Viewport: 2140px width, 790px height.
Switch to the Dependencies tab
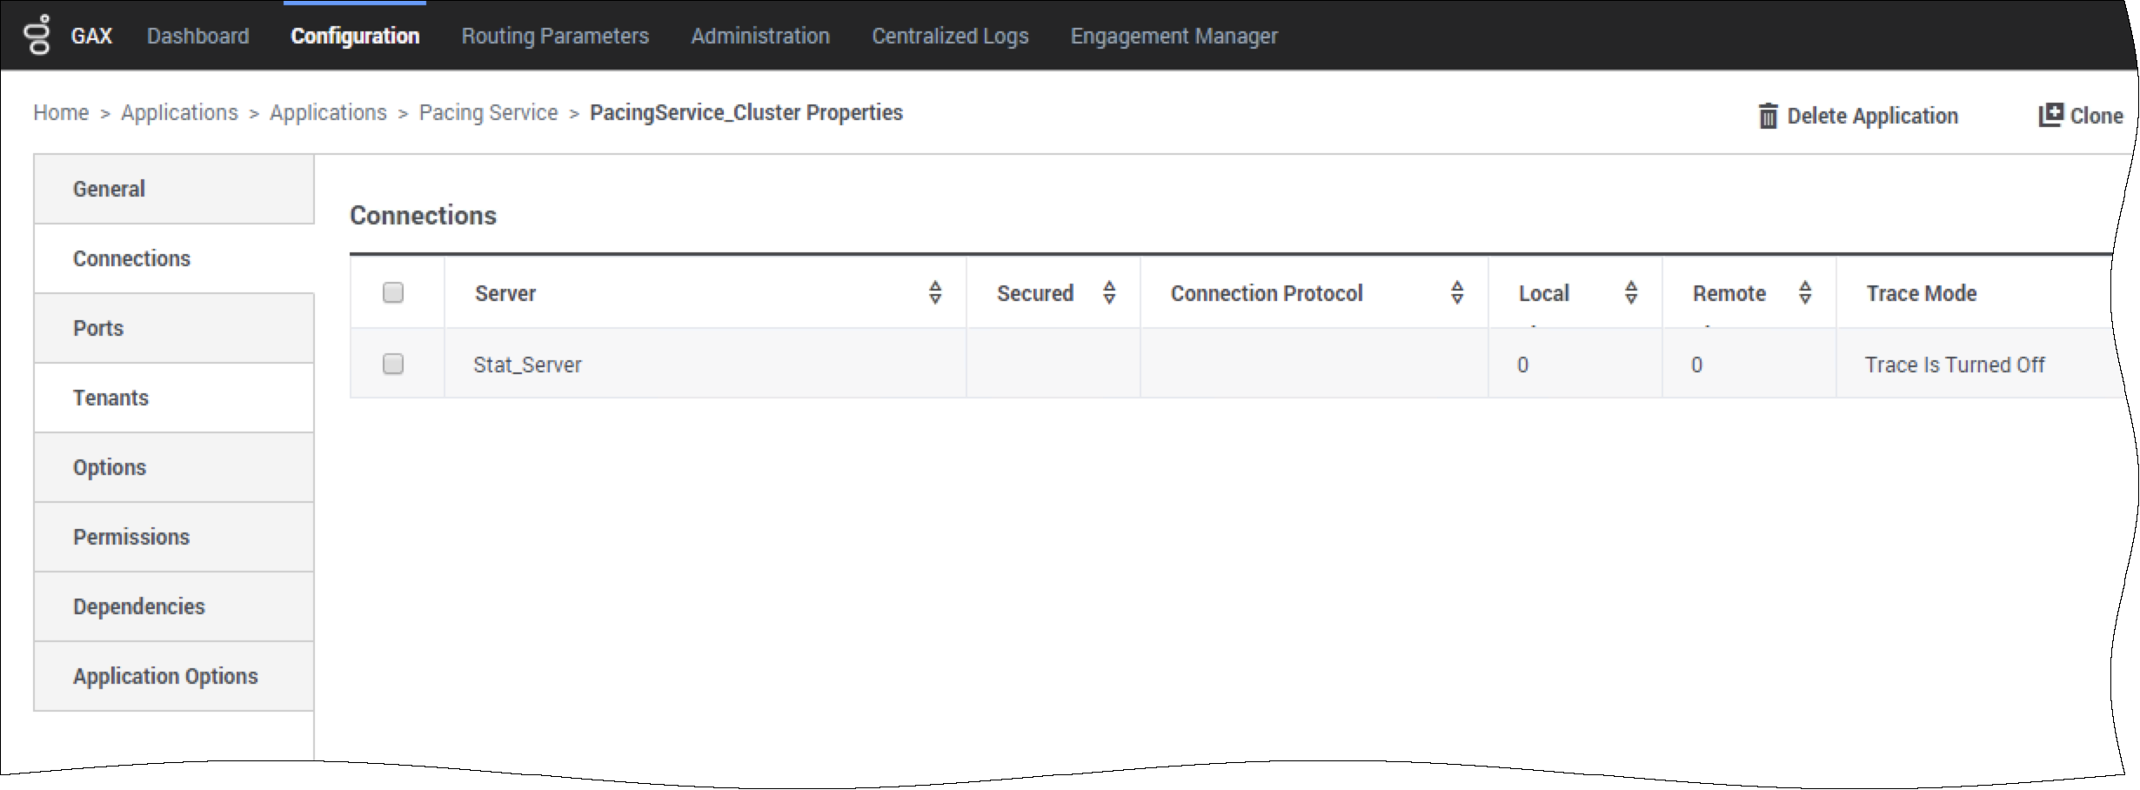[174, 606]
